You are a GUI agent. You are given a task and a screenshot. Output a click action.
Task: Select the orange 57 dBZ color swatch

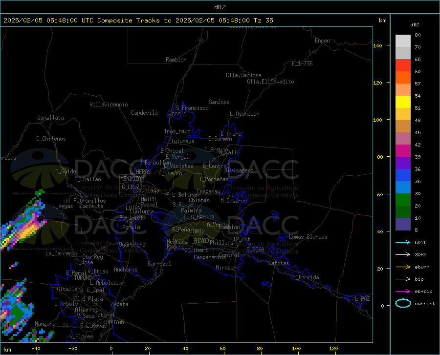pyautogui.click(x=403, y=78)
